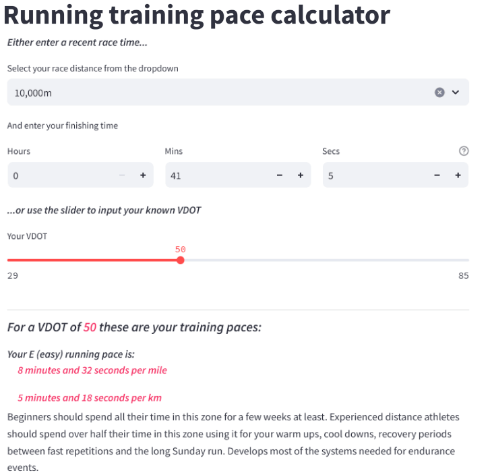Screen dimensions: 490x473
Task: Click the Running training pace calculator heading
Action: [x=196, y=15]
